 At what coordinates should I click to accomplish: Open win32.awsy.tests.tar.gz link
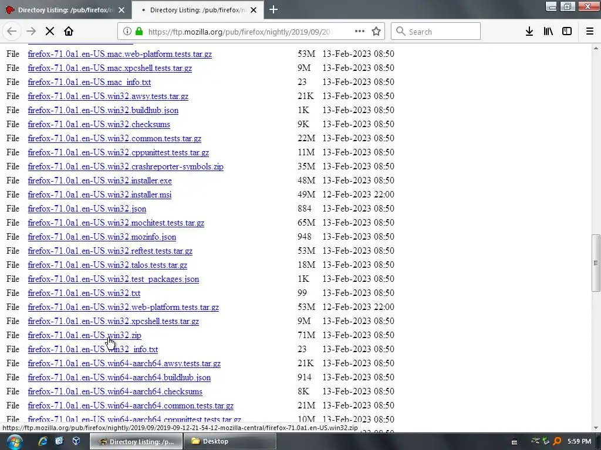coord(108,97)
